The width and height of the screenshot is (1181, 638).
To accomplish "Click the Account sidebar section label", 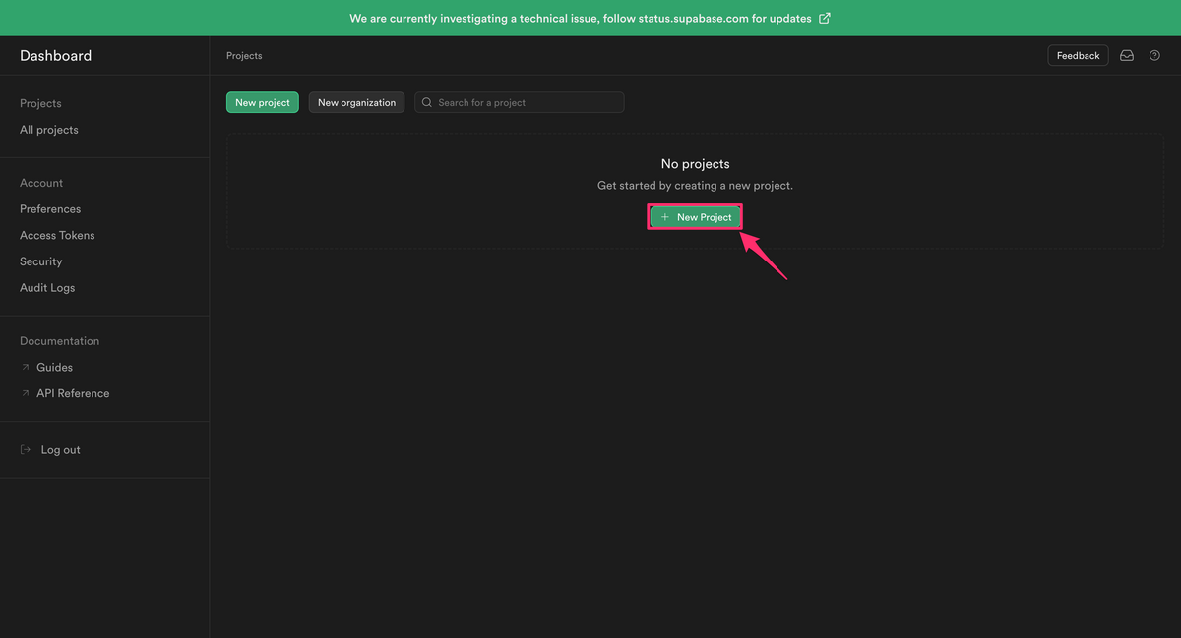I will coord(41,183).
